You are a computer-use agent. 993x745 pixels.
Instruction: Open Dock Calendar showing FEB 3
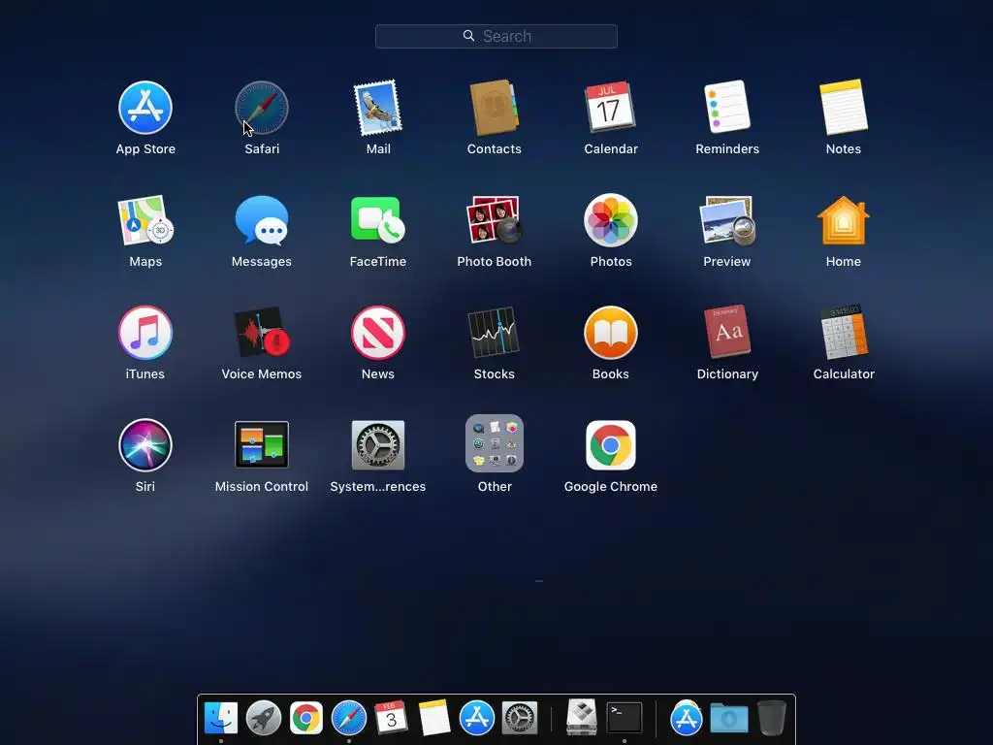[391, 717]
